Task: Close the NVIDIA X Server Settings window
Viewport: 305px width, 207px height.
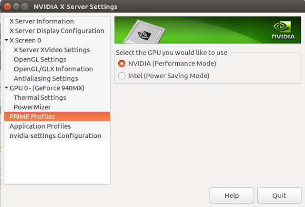Action: point(8,7)
